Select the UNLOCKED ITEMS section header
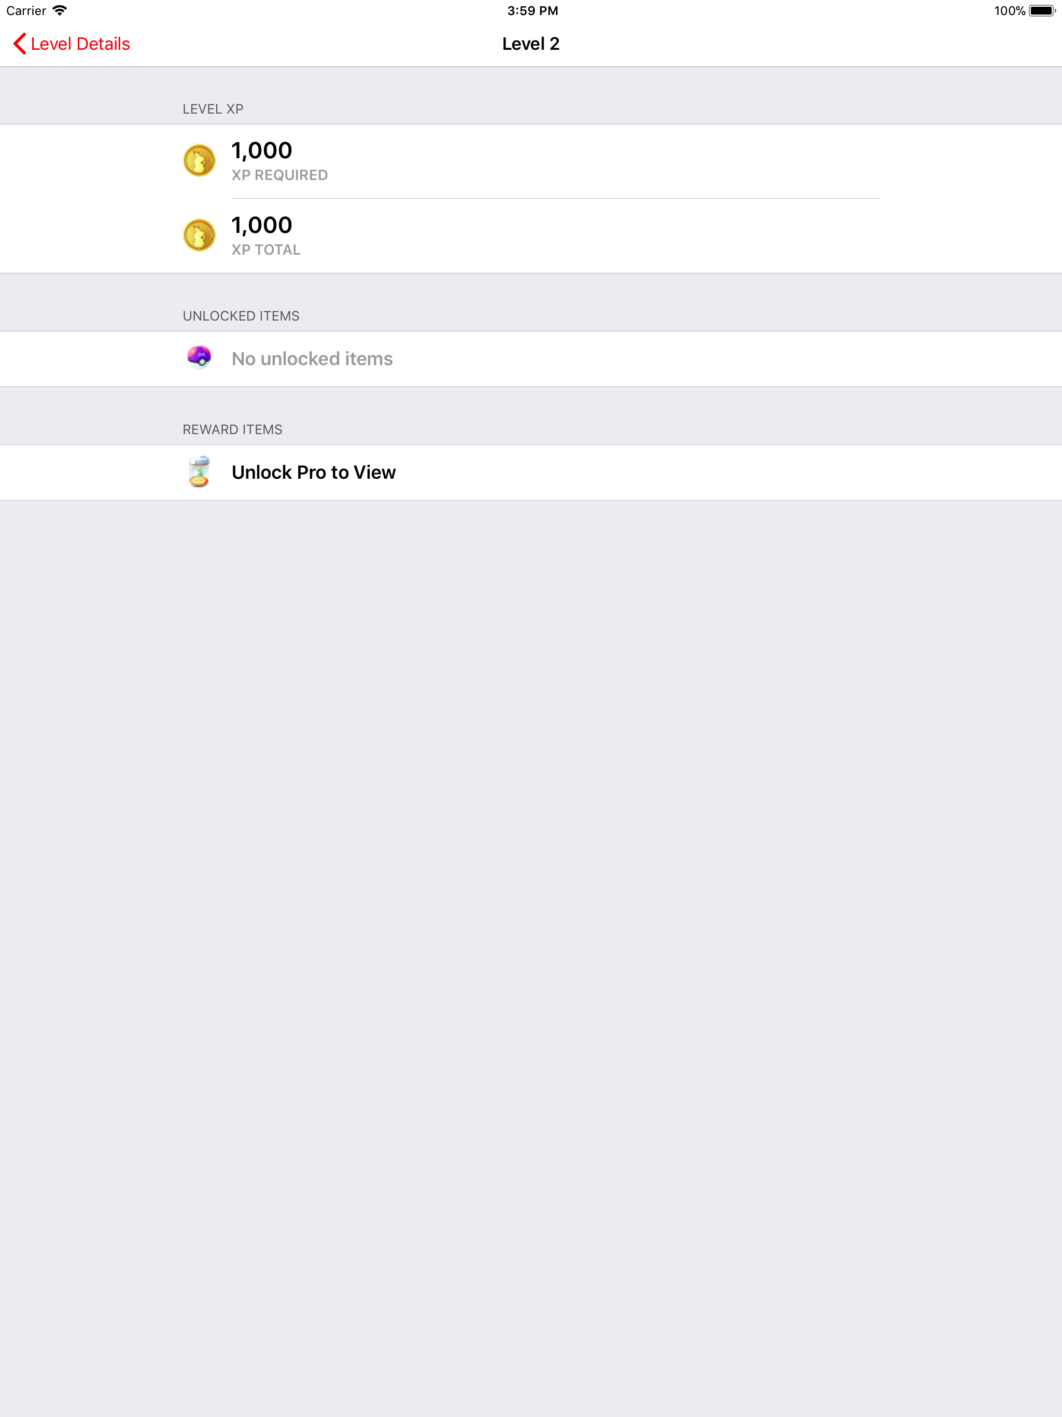1062x1417 pixels. tap(241, 315)
